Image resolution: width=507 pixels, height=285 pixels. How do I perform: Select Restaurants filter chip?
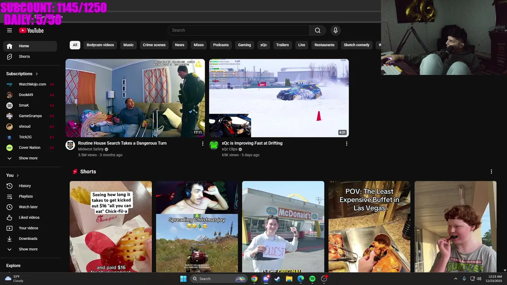[x=324, y=45]
